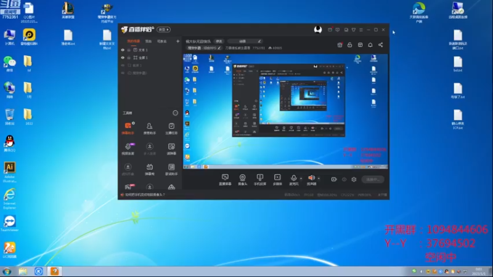This screenshot has width=493, height=277.
Task: Open the hamburger menu in the title bar
Action: (x=361, y=30)
